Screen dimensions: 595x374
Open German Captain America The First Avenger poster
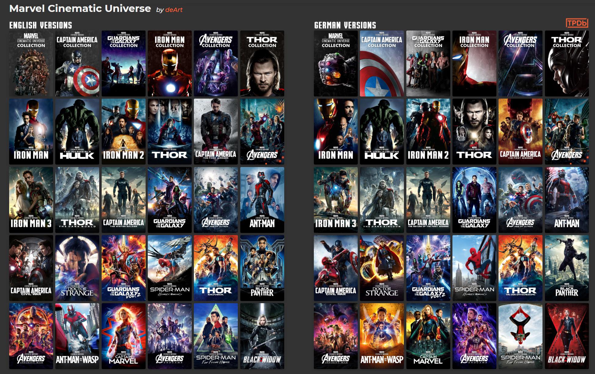click(521, 132)
